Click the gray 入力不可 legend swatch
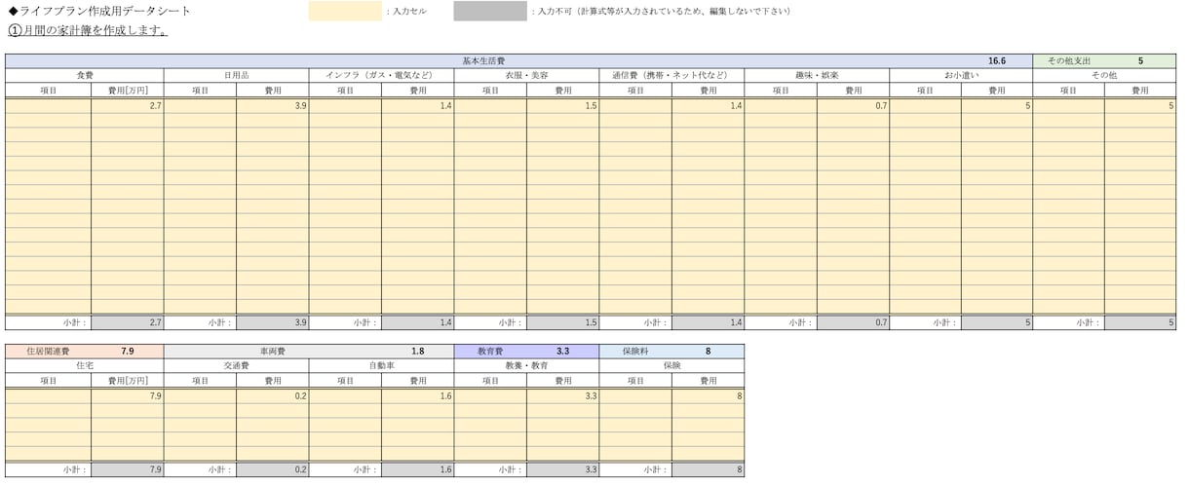Viewport: 1189px width, 486px height. click(490, 11)
